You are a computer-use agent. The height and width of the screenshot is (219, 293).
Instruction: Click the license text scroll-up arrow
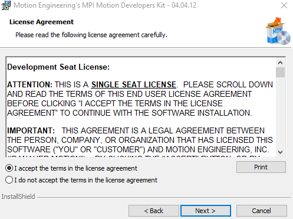coord(280,63)
